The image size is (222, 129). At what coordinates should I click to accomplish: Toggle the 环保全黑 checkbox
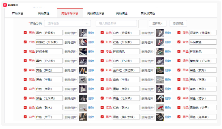25,51
